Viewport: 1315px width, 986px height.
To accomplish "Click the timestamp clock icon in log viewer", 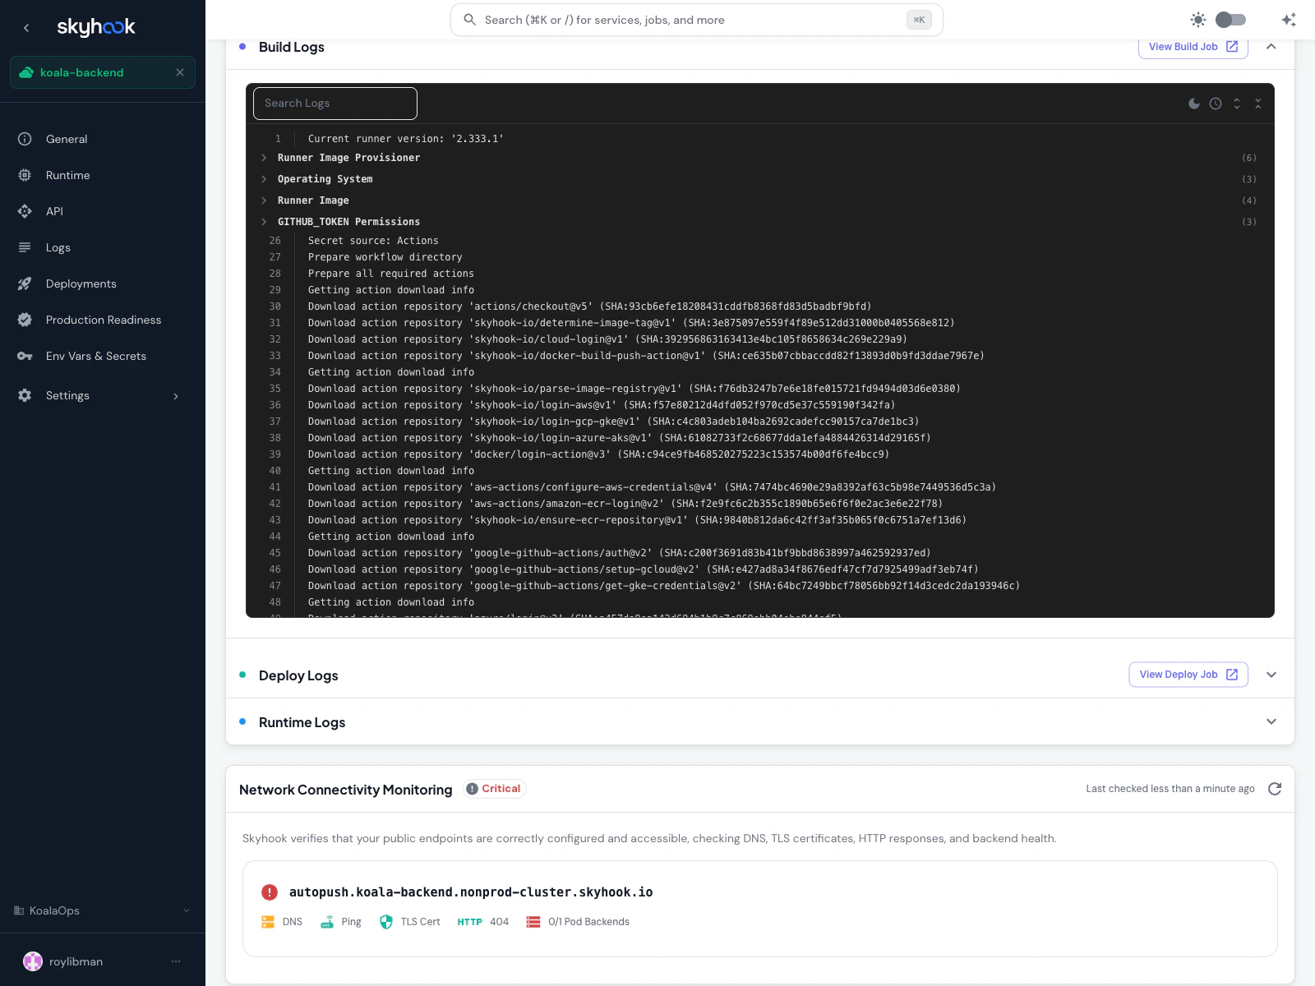I will pos(1216,104).
